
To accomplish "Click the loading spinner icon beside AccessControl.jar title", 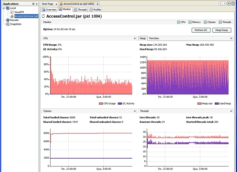I will (43, 16).
